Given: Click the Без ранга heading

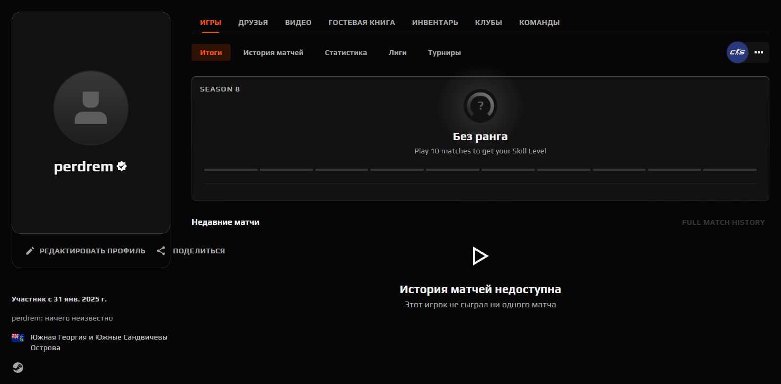Looking at the screenshot, I should 480,136.
